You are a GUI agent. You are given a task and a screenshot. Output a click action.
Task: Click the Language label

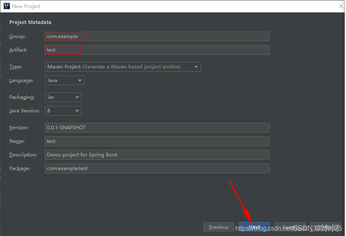click(x=21, y=80)
